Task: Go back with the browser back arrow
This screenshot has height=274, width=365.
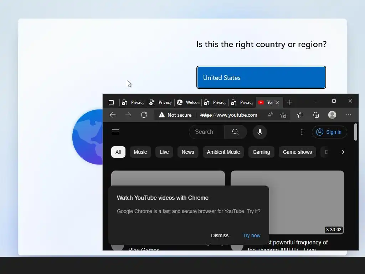Action: click(113, 115)
